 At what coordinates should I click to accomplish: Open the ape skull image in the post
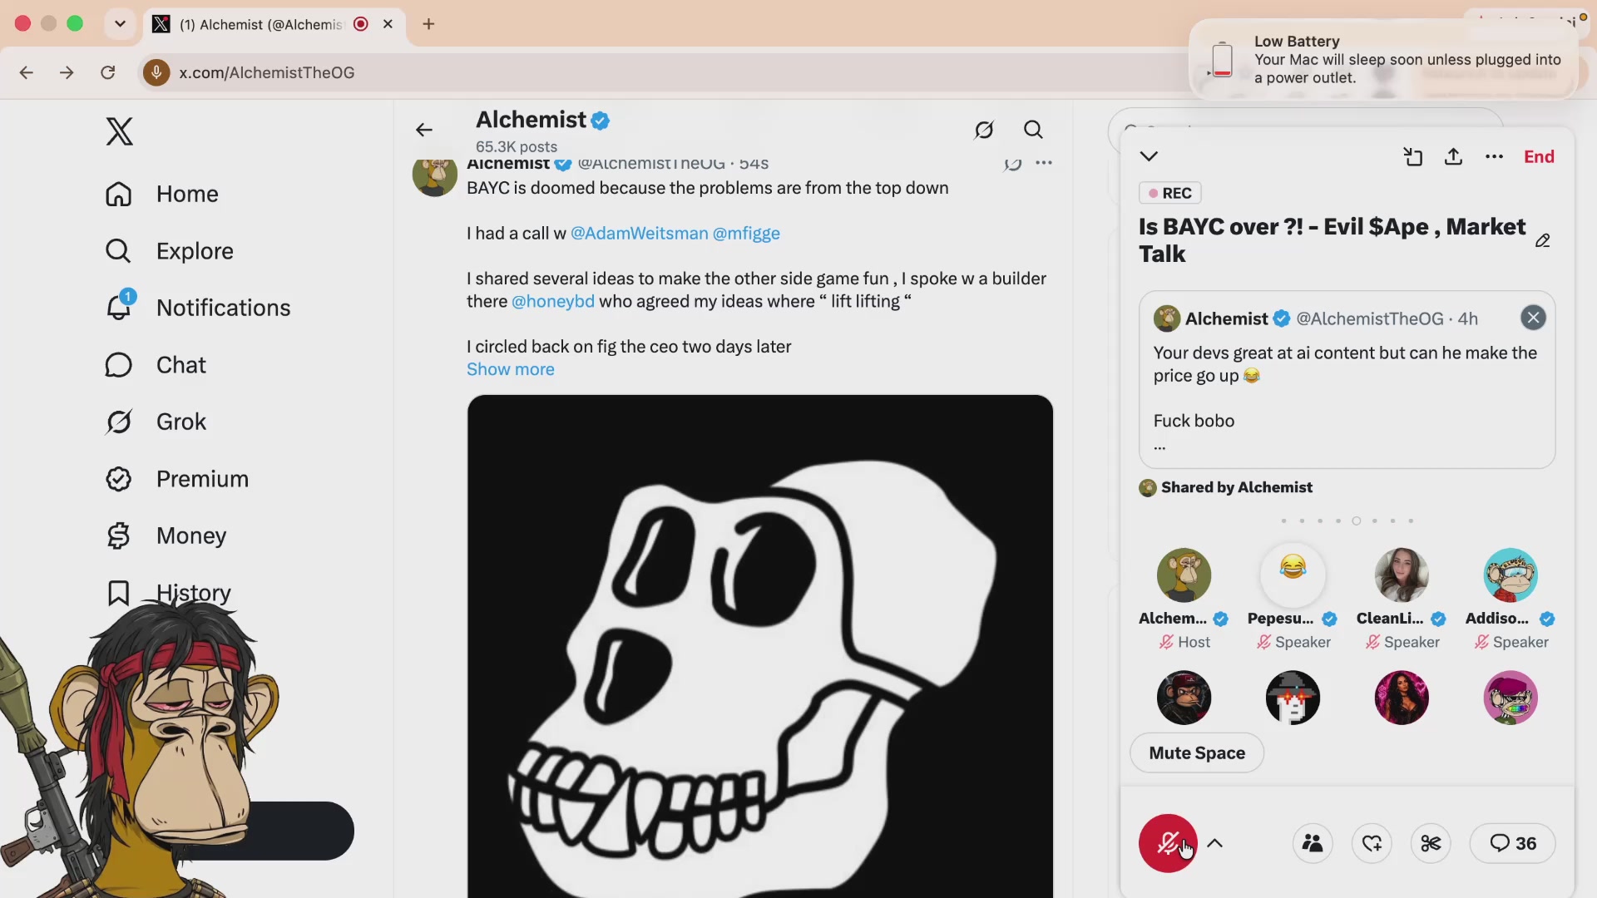[759, 646]
